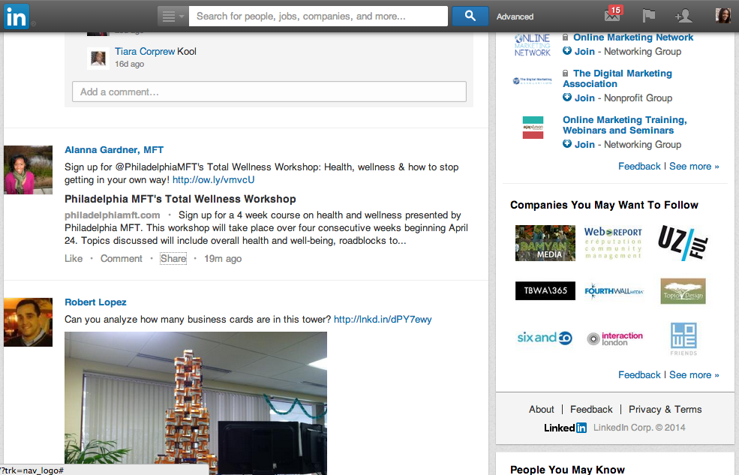This screenshot has height=475, width=739.
Task: Open Lowe Friends company logo
Action: click(x=683, y=339)
